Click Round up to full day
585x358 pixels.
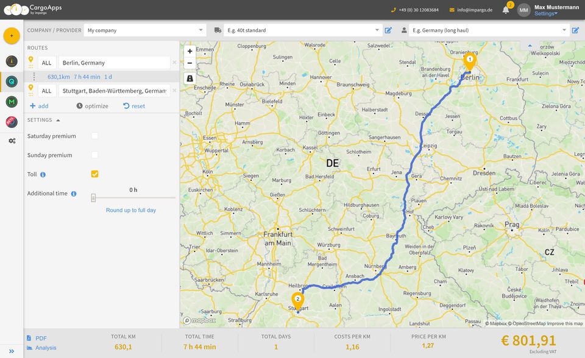[x=131, y=210]
